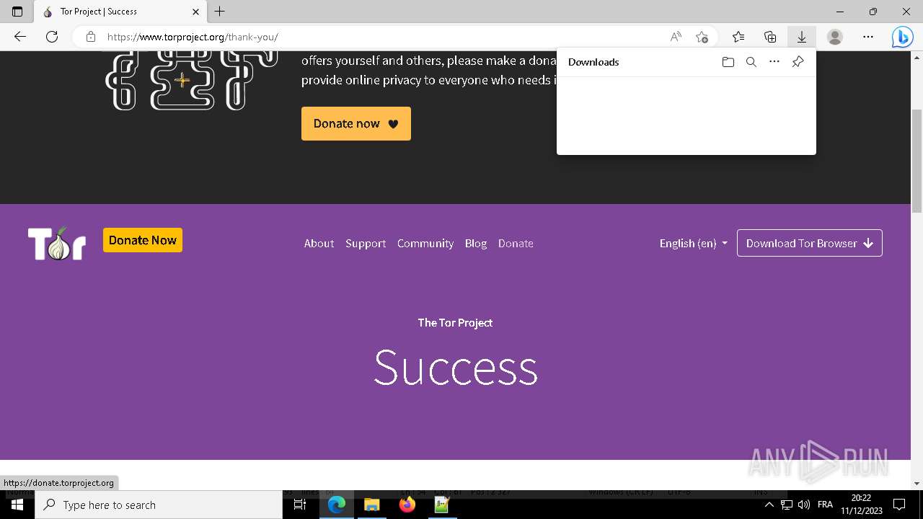Open Microsoft Edge from taskbar
Screen dimensions: 923x519
click(337, 505)
